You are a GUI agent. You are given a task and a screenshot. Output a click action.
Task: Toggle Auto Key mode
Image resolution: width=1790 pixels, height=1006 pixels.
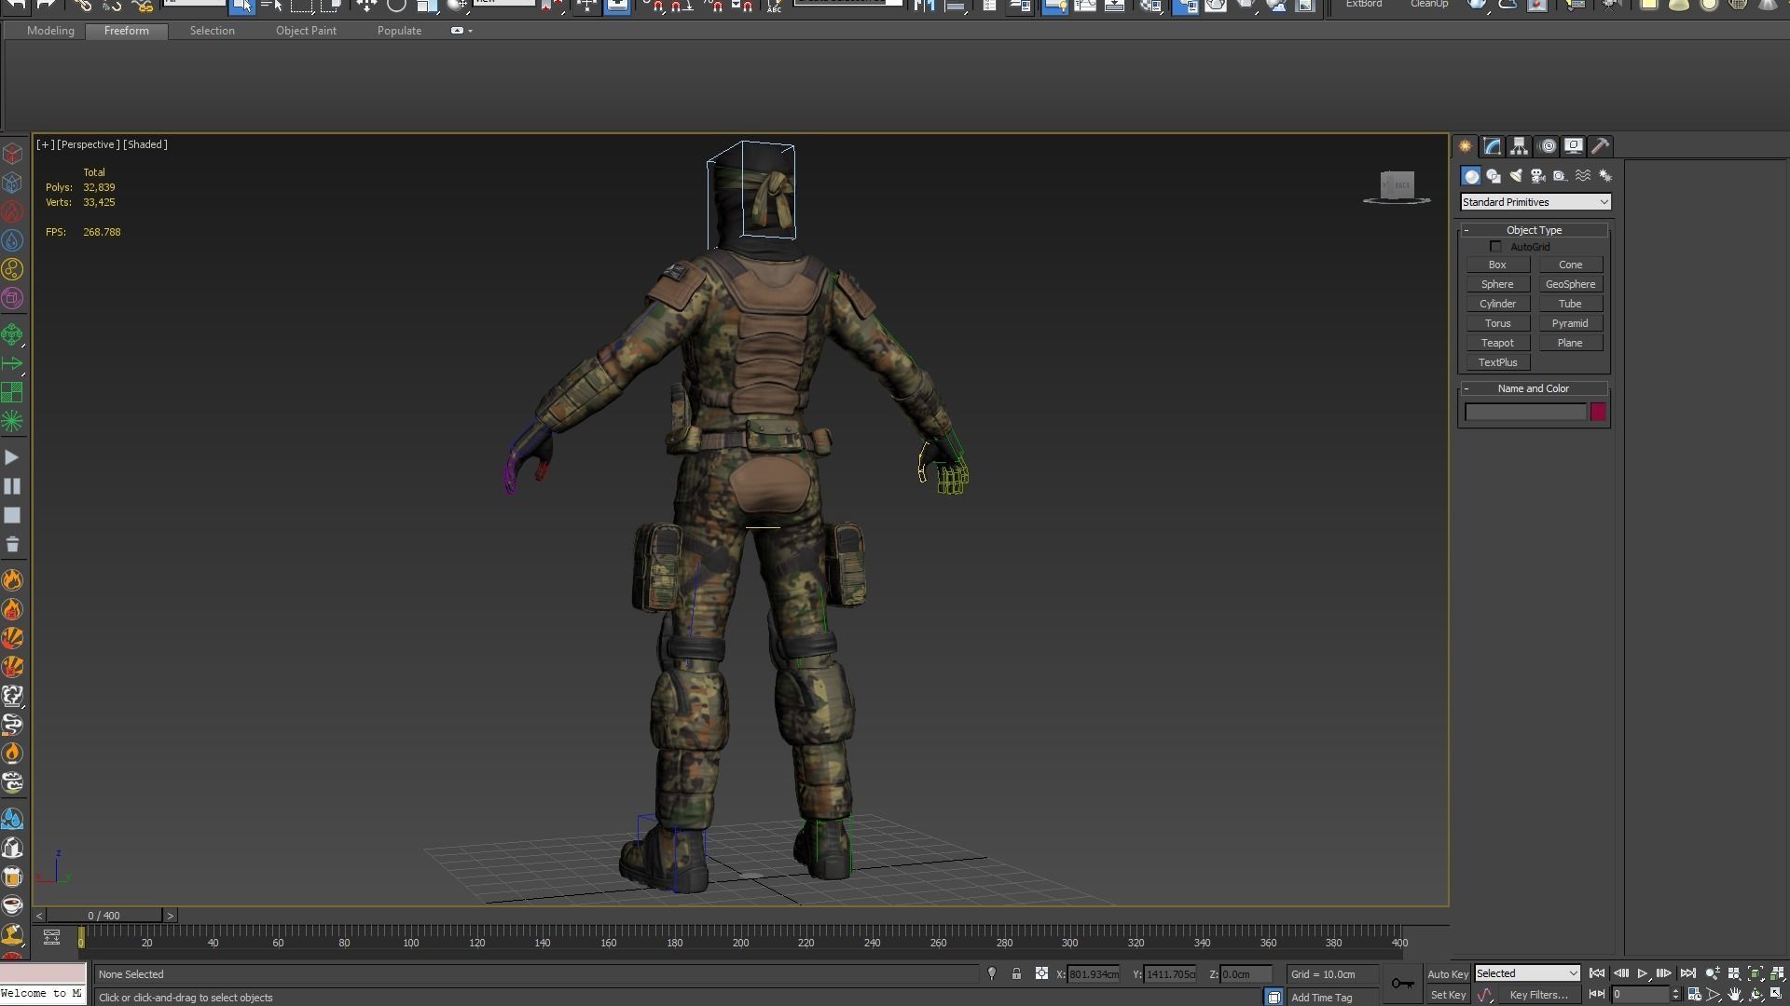1447,974
